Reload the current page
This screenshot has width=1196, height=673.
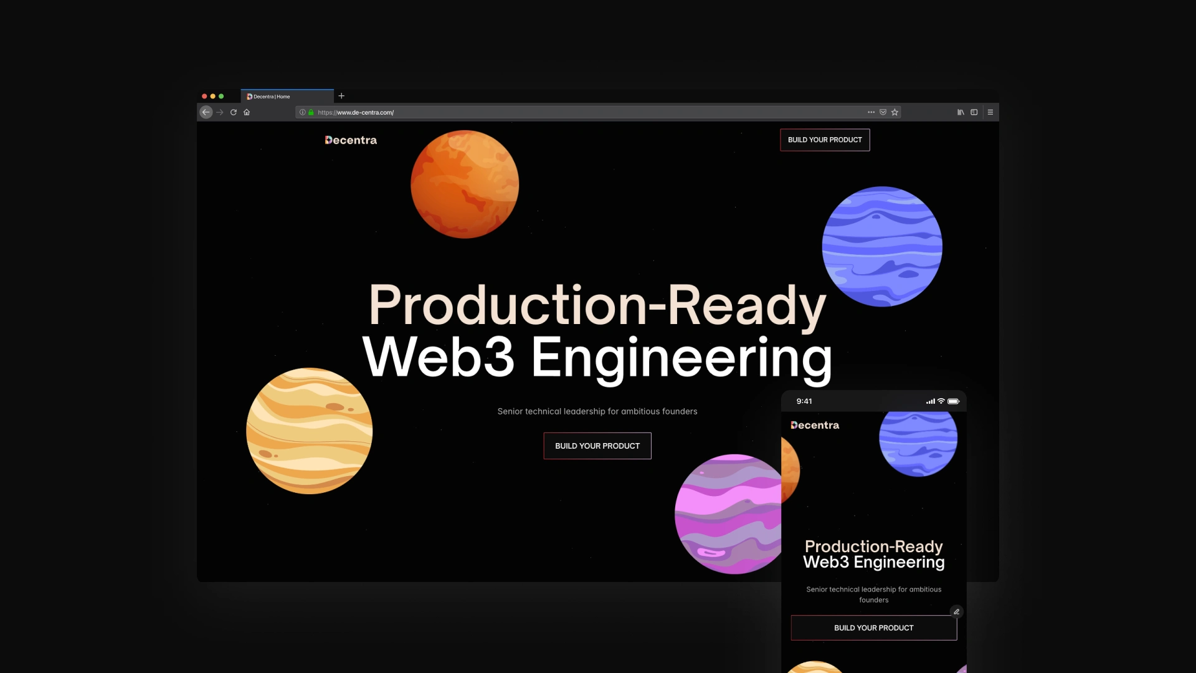pos(234,112)
